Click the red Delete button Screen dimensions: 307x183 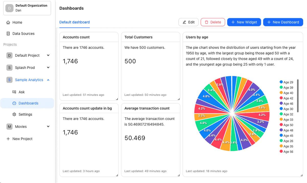213,22
